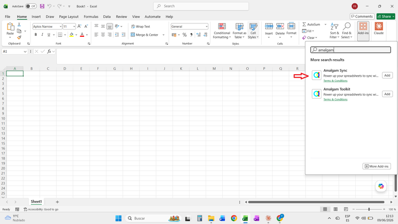The height and width of the screenshot is (224, 398).
Task: Click AutoSum
Action: 311,24
